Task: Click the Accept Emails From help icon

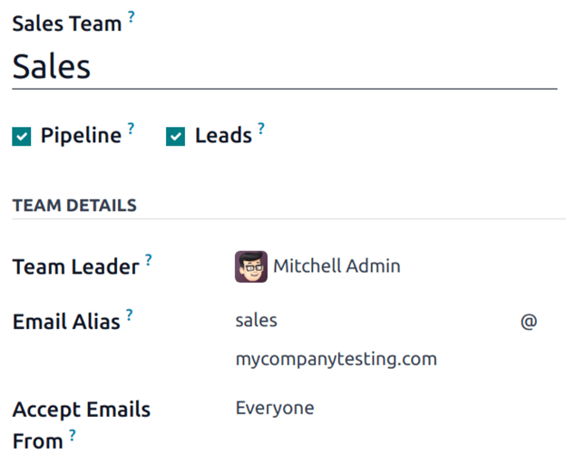Action: tap(73, 435)
